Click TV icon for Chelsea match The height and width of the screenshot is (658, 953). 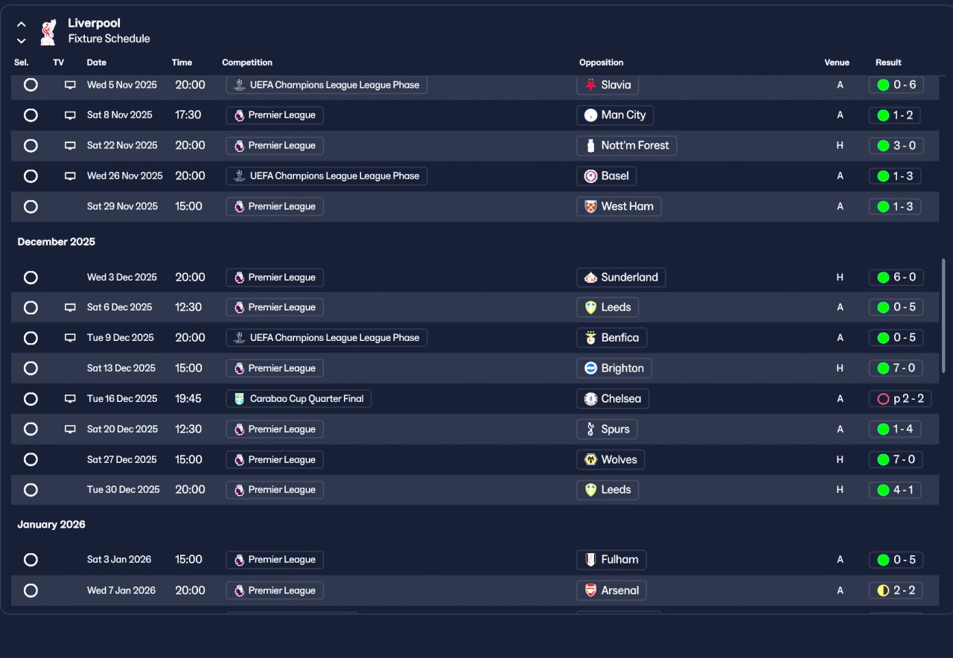pyautogui.click(x=70, y=399)
